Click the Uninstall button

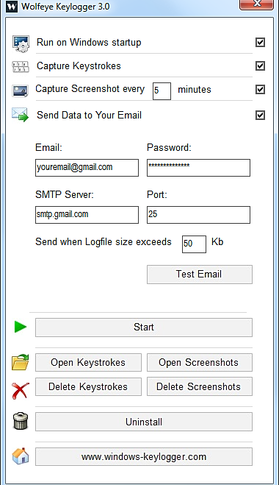pyautogui.click(x=144, y=422)
